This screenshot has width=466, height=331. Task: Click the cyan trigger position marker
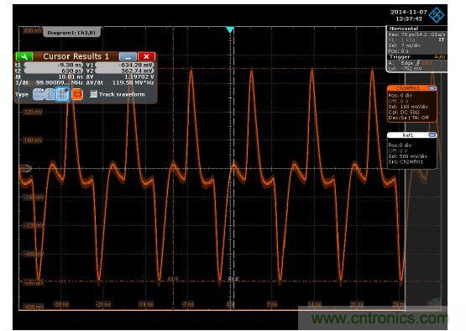(229, 29)
